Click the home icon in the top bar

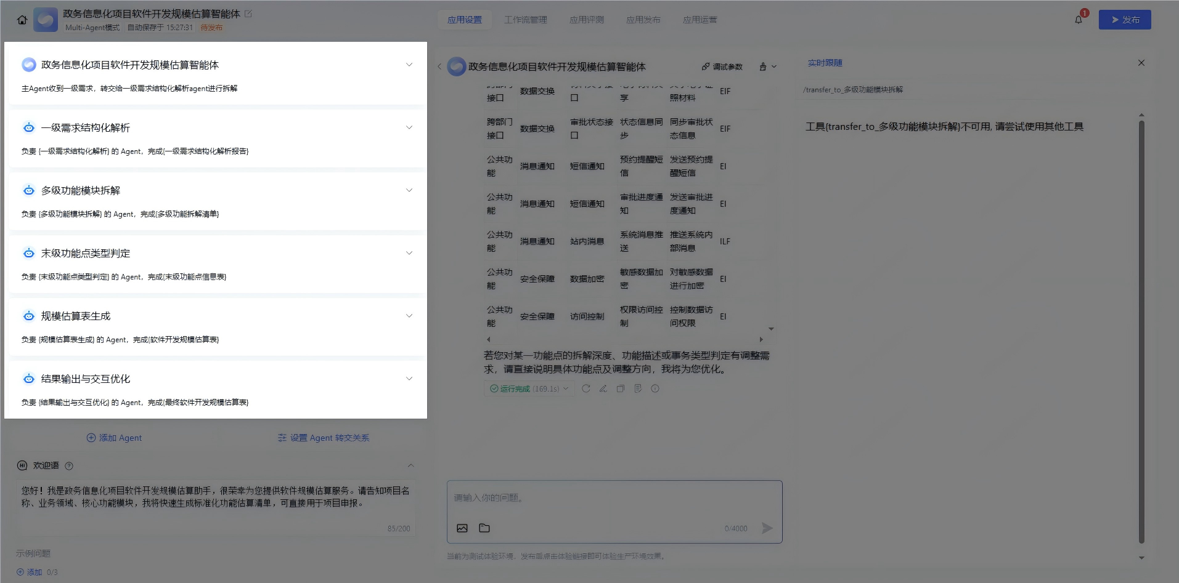click(x=22, y=20)
